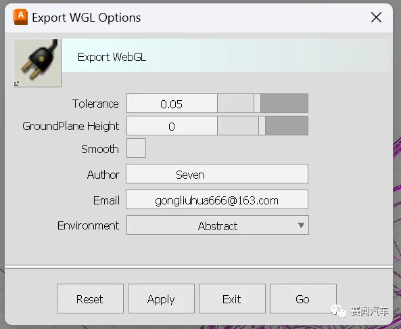
Task: Click the dark end of the Tolerance slider track
Action: 285,104
